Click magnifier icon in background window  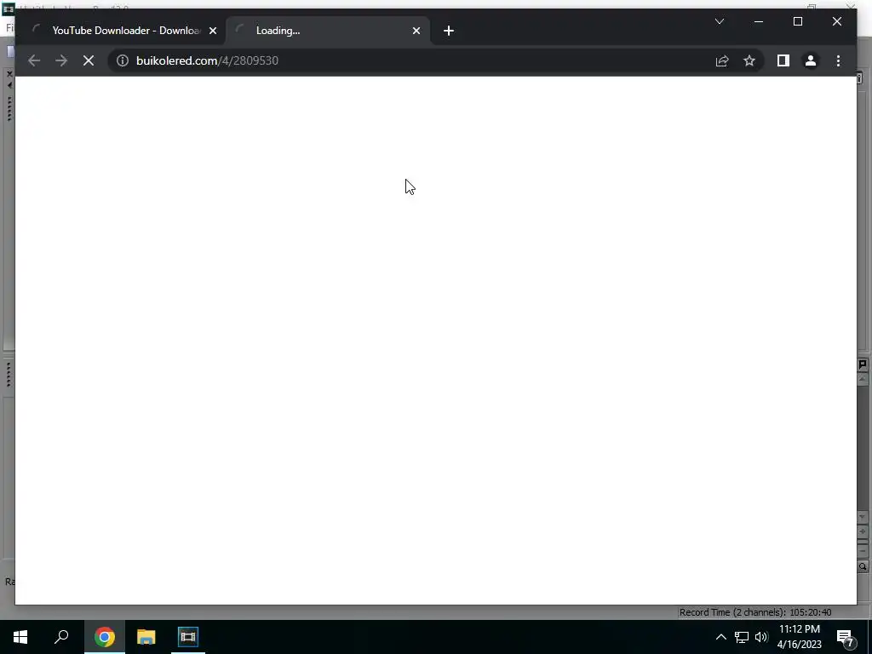pyautogui.click(x=863, y=566)
